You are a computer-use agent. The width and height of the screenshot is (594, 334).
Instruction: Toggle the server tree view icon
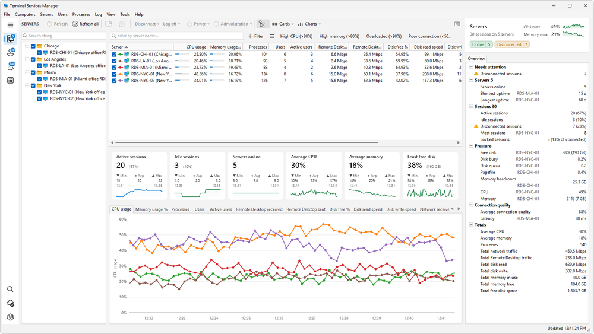[x=262, y=24]
